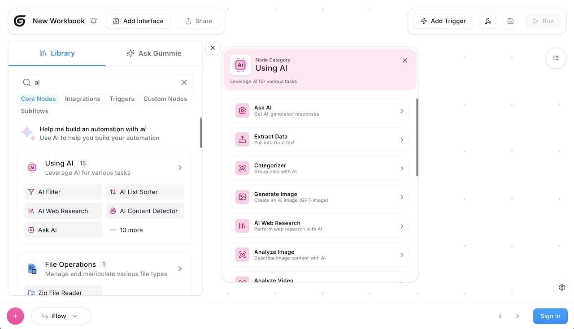Click the pink plus button
574x329 pixels.
coord(15,316)
